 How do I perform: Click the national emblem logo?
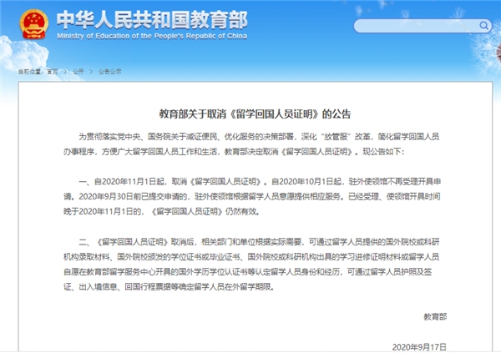pyautogui.click(x=34, y=24)
